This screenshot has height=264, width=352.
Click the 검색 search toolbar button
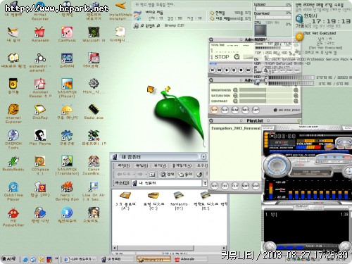[168, 175]
